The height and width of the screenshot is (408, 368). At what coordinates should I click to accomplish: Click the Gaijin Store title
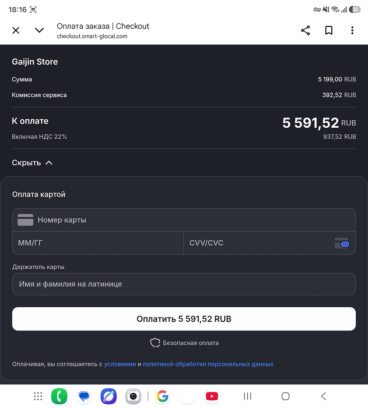pos(35,62)
